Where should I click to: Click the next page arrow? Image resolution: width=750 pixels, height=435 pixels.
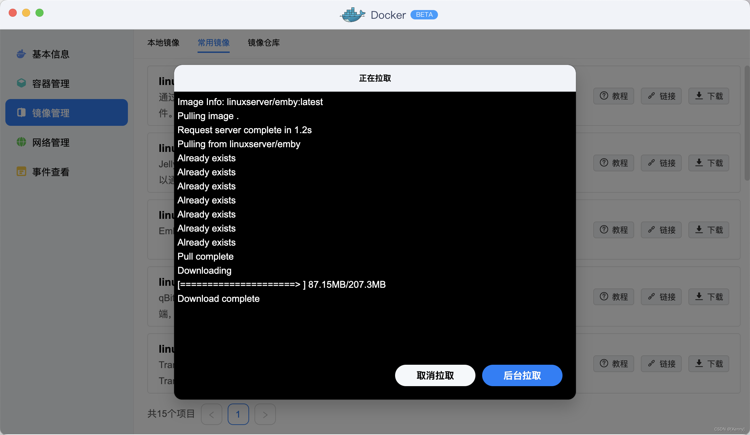pyautogui.click(x=265, y=414)
